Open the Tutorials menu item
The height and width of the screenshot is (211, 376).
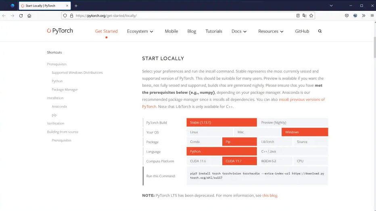click(214, 31)
